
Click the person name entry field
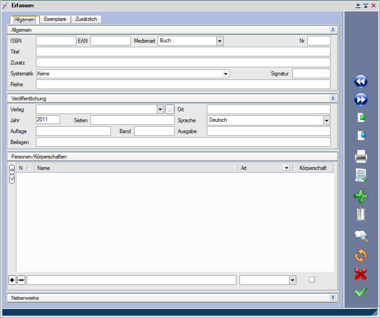pos(132,280)
